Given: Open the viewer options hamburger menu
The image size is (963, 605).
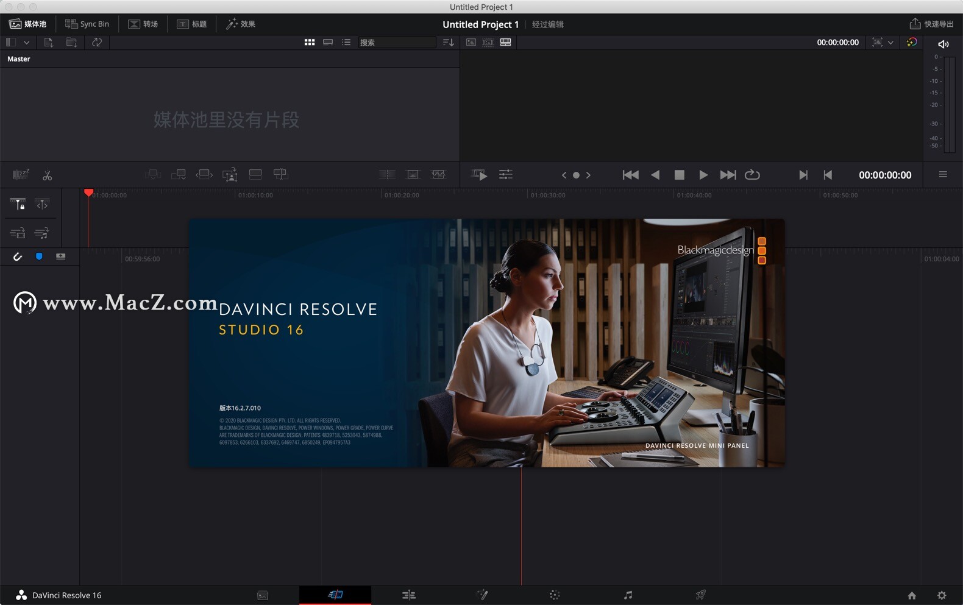Looking at the screenshot, I should pos(943,175).
